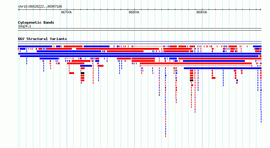Click the chr16:86628222..86987166 coordinate label
Screen dimensions: 270x148
click(40, 7)
